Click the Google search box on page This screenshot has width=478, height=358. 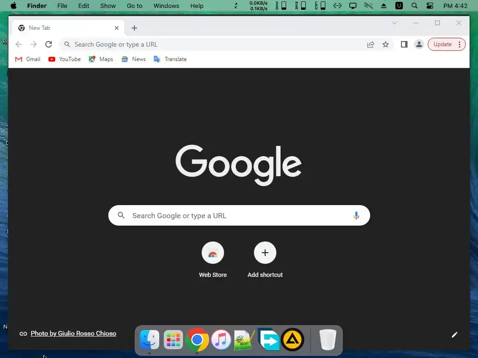[x=239, y=215]
